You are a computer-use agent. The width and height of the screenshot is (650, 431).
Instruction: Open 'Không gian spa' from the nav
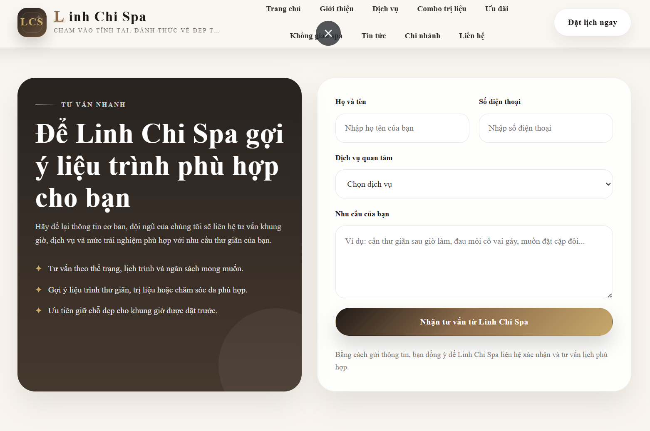pyautogui.click(x=315, y=36)
